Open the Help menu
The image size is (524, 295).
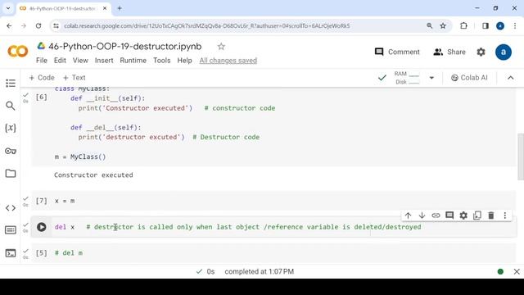(x=184, y=61)
